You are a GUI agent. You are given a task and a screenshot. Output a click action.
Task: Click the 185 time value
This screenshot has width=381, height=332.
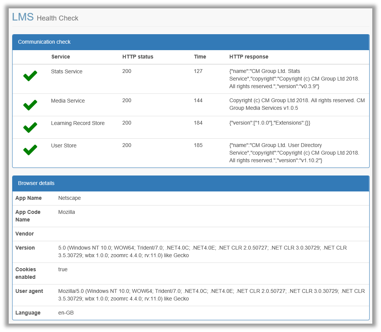click(x=198, y=145)
